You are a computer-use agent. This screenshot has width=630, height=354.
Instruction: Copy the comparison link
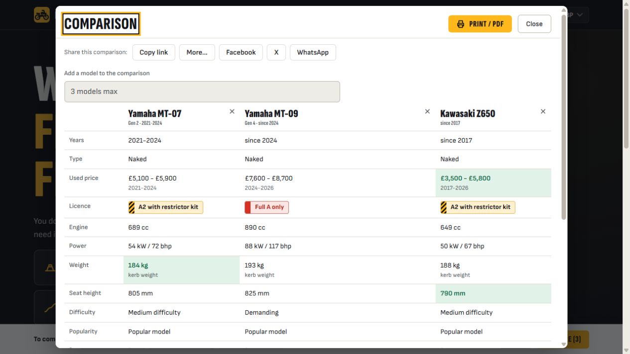pos(154,52)
